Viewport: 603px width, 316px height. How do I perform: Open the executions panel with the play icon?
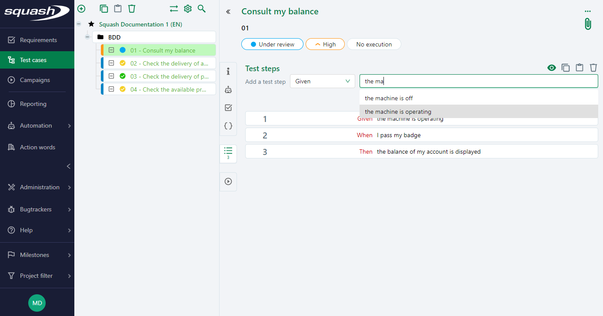pos(228,181)
